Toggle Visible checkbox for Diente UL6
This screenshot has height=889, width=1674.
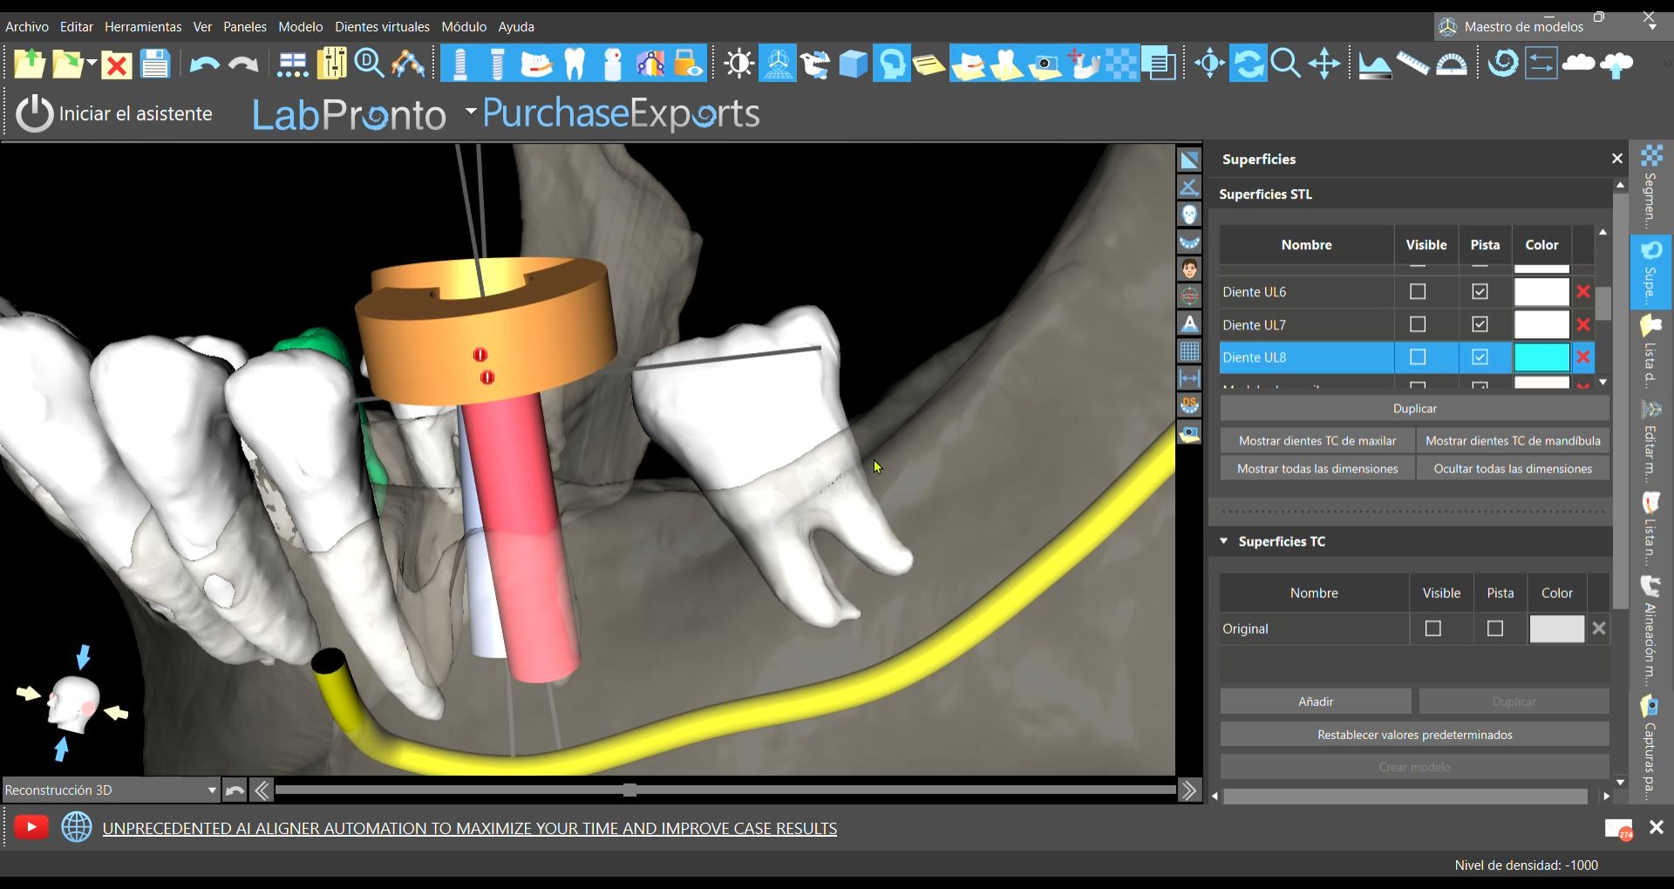[1418, 292]
